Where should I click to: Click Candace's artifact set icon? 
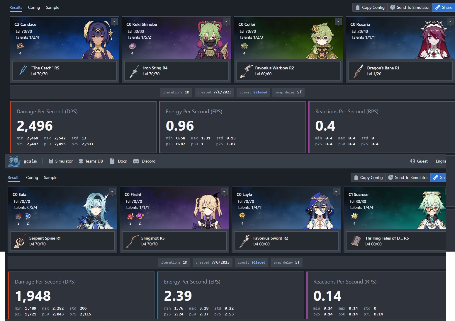click(x=20, y=46)
